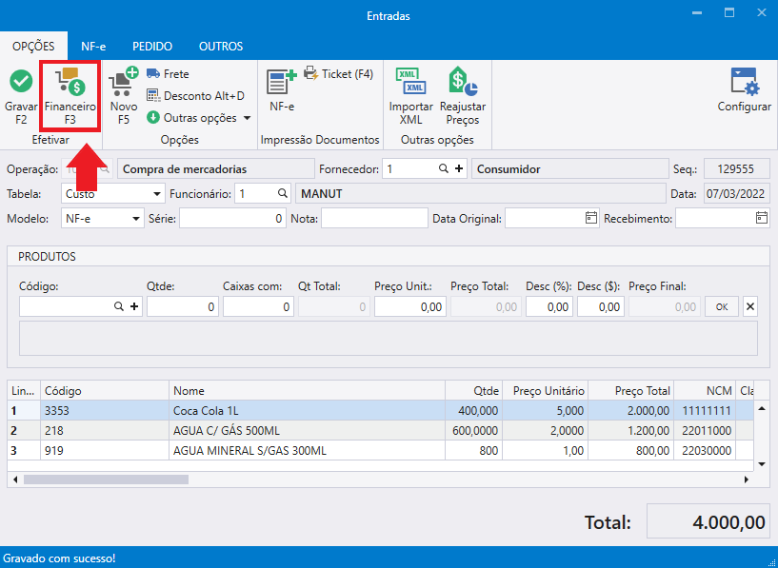Switch to the NF-e ribbon tab
The width and height of the screenshot is (778, 568).
point(93,46)
